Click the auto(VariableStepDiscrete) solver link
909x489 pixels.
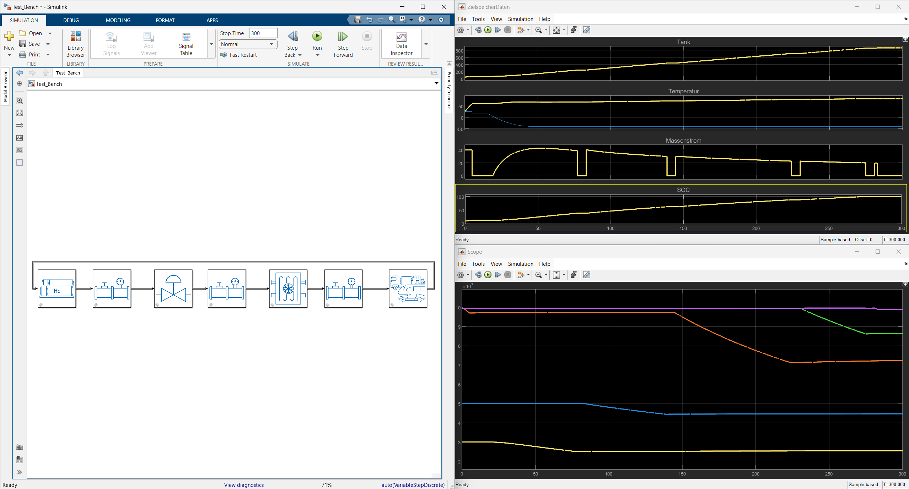point(413,485)
